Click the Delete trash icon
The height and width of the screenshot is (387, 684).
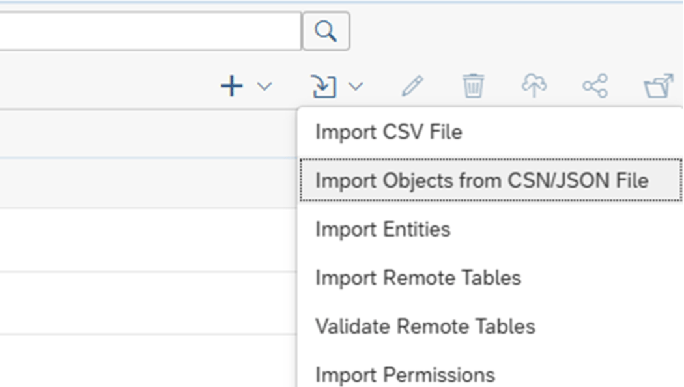474,85
